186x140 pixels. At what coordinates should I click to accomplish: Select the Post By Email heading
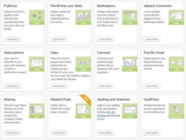pos(154,53)
